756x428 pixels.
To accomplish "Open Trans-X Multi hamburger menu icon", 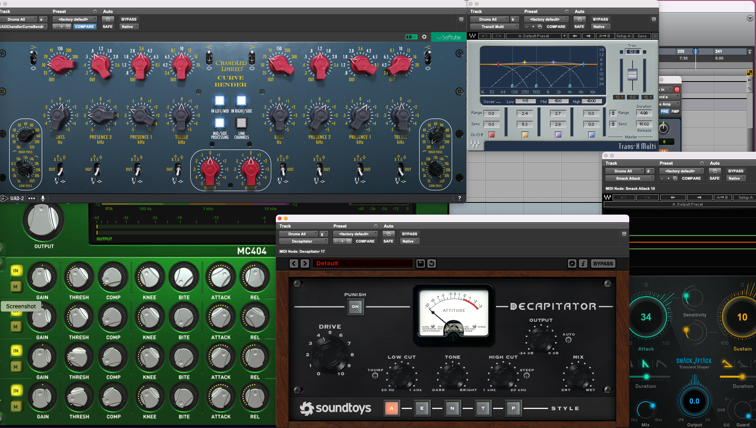I will [655, 36].
